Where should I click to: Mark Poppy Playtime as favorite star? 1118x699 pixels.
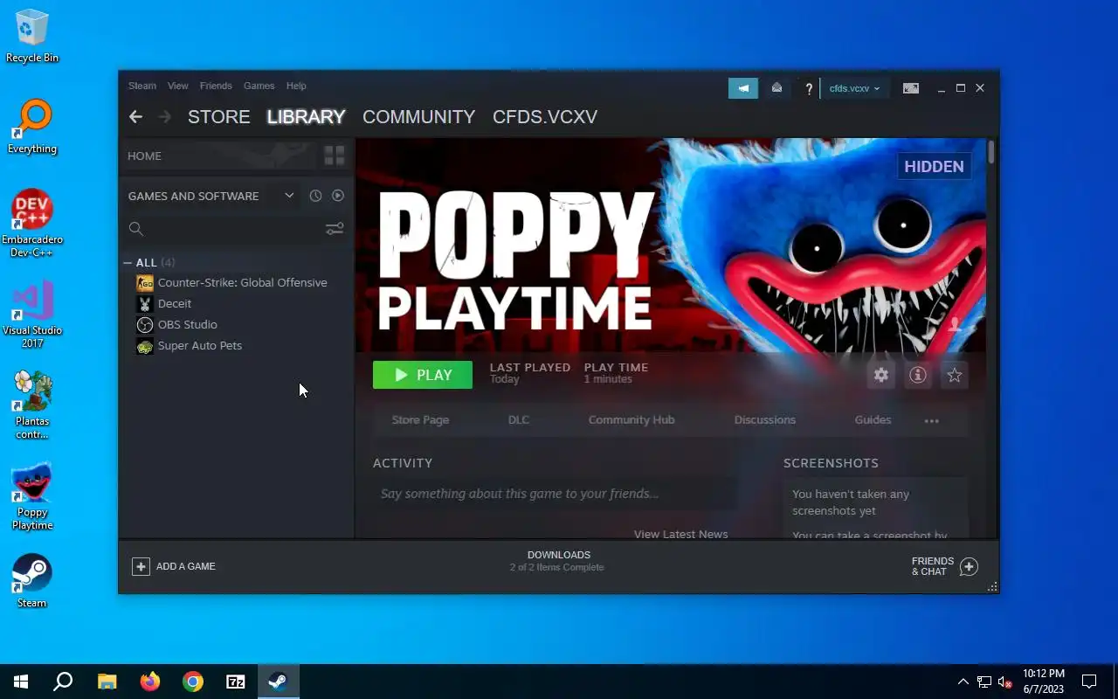click(955, 375)
